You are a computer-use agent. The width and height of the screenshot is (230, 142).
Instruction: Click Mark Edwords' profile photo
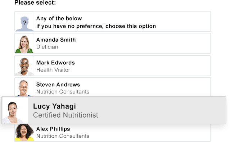click(24, 67)
